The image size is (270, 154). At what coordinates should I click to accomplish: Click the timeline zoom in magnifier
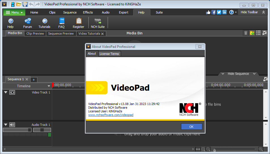tap(261, 149)
